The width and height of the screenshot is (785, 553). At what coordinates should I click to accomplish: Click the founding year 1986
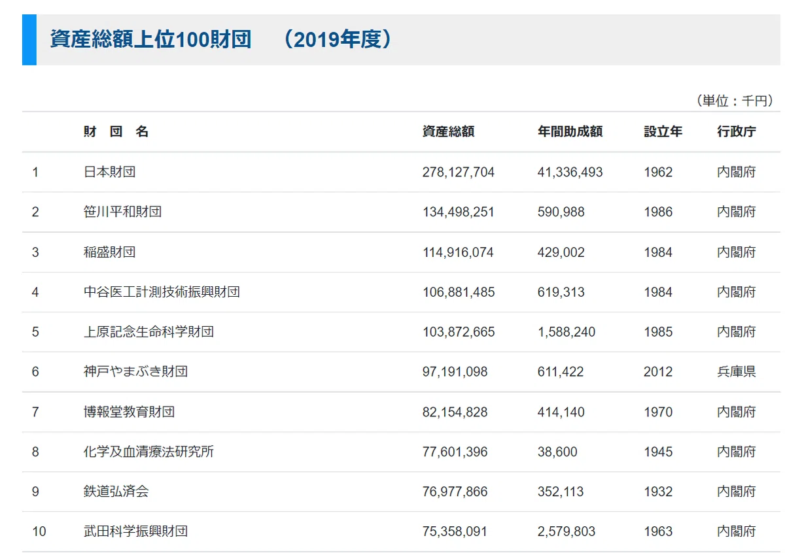click(658, 212)
